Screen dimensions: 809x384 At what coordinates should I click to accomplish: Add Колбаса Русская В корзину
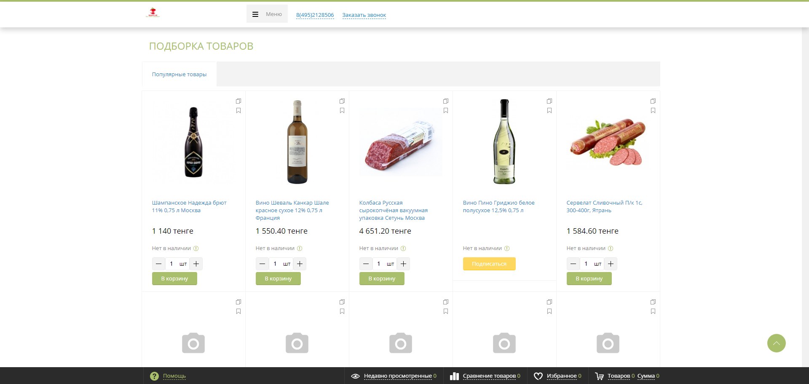pos(382,279)
